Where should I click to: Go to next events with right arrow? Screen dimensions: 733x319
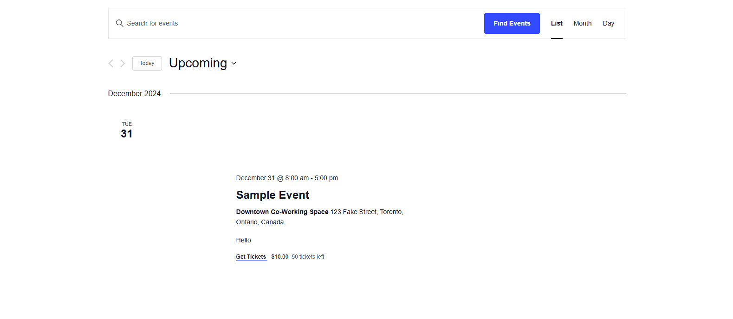(123, 64)
